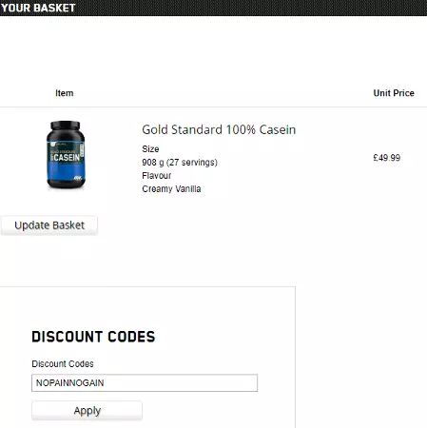Click the Discount Codes section heading

93,337
